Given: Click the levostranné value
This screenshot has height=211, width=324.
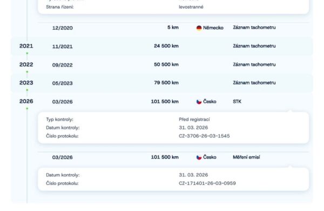Looking at the screenshot, I should tap(191, 7).
